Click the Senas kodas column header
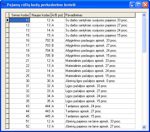The height and width of the screenshot is (132, 150). [20, 15]
